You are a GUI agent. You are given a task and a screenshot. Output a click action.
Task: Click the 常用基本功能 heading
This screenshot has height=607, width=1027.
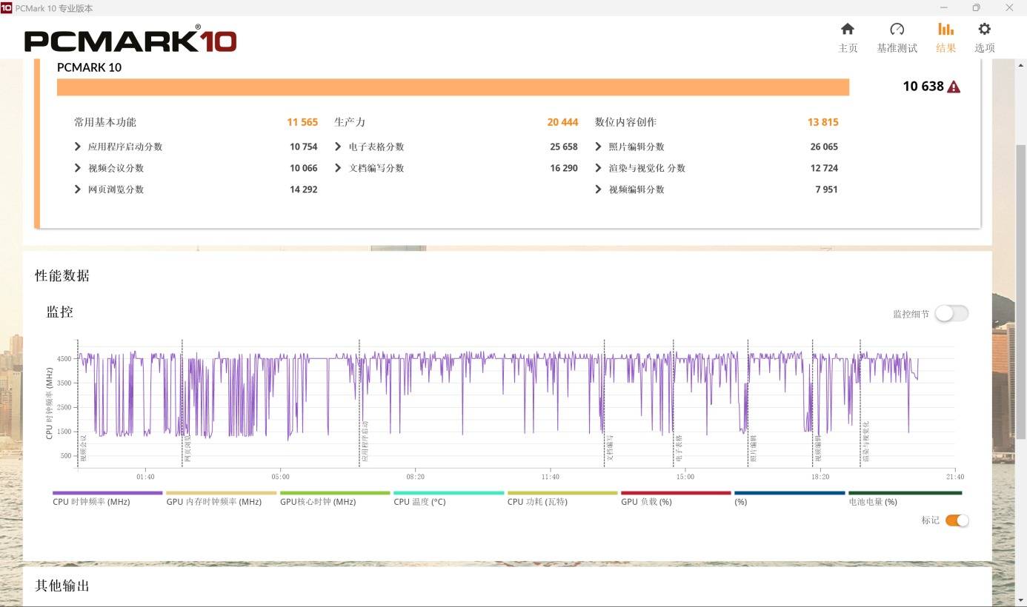[105, 122]
